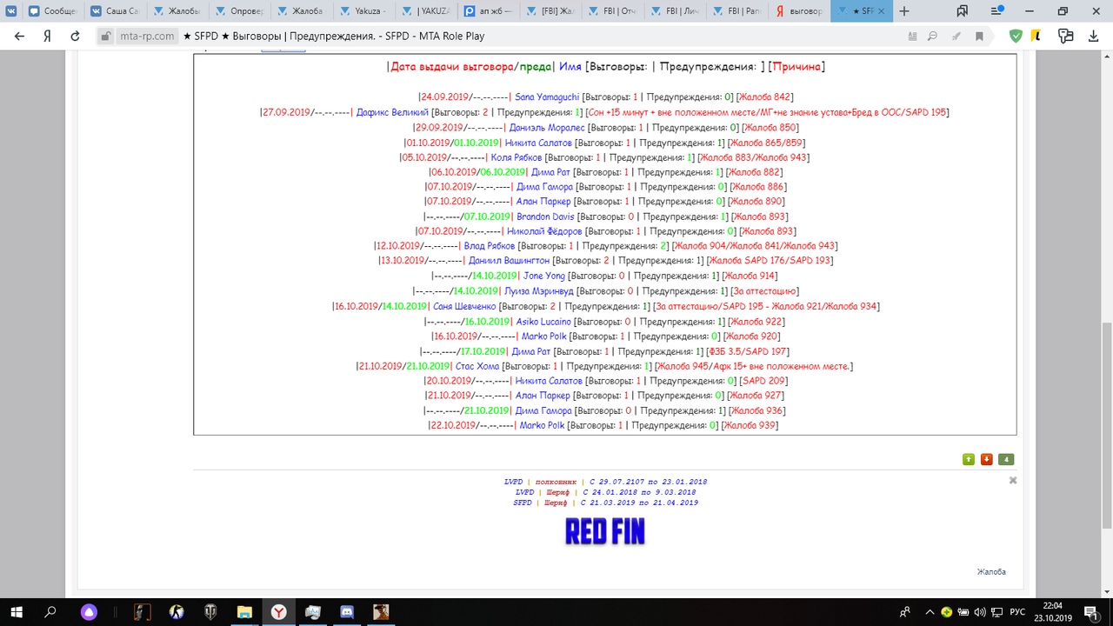Open the Windows notification center

pos(1090,612)
